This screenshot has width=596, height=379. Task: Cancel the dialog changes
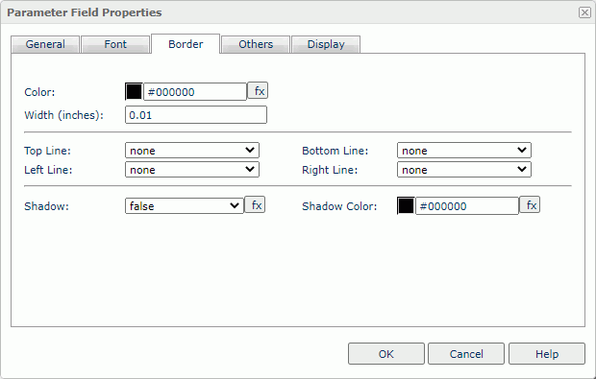click(466, 354)
